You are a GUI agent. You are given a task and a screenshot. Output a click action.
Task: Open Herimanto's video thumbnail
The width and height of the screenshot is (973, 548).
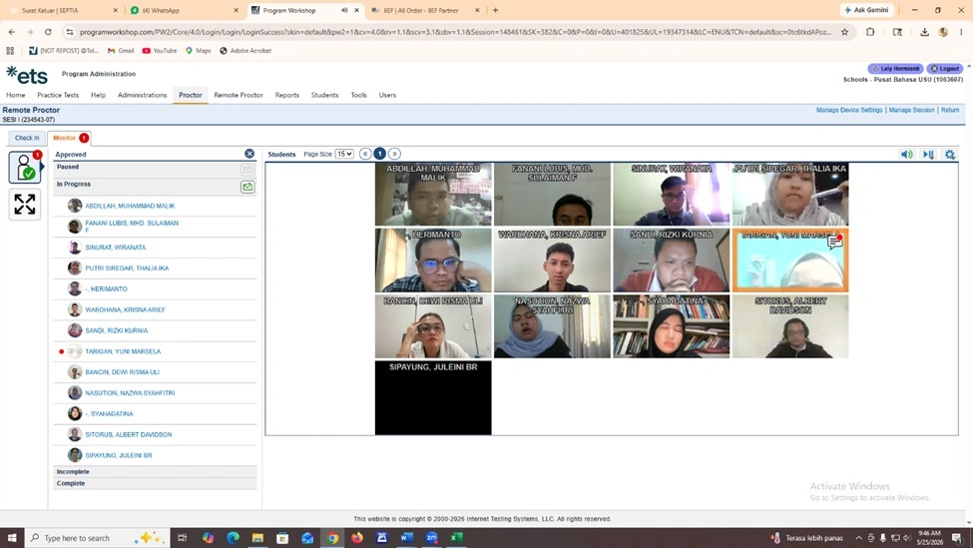pos(433,261)
